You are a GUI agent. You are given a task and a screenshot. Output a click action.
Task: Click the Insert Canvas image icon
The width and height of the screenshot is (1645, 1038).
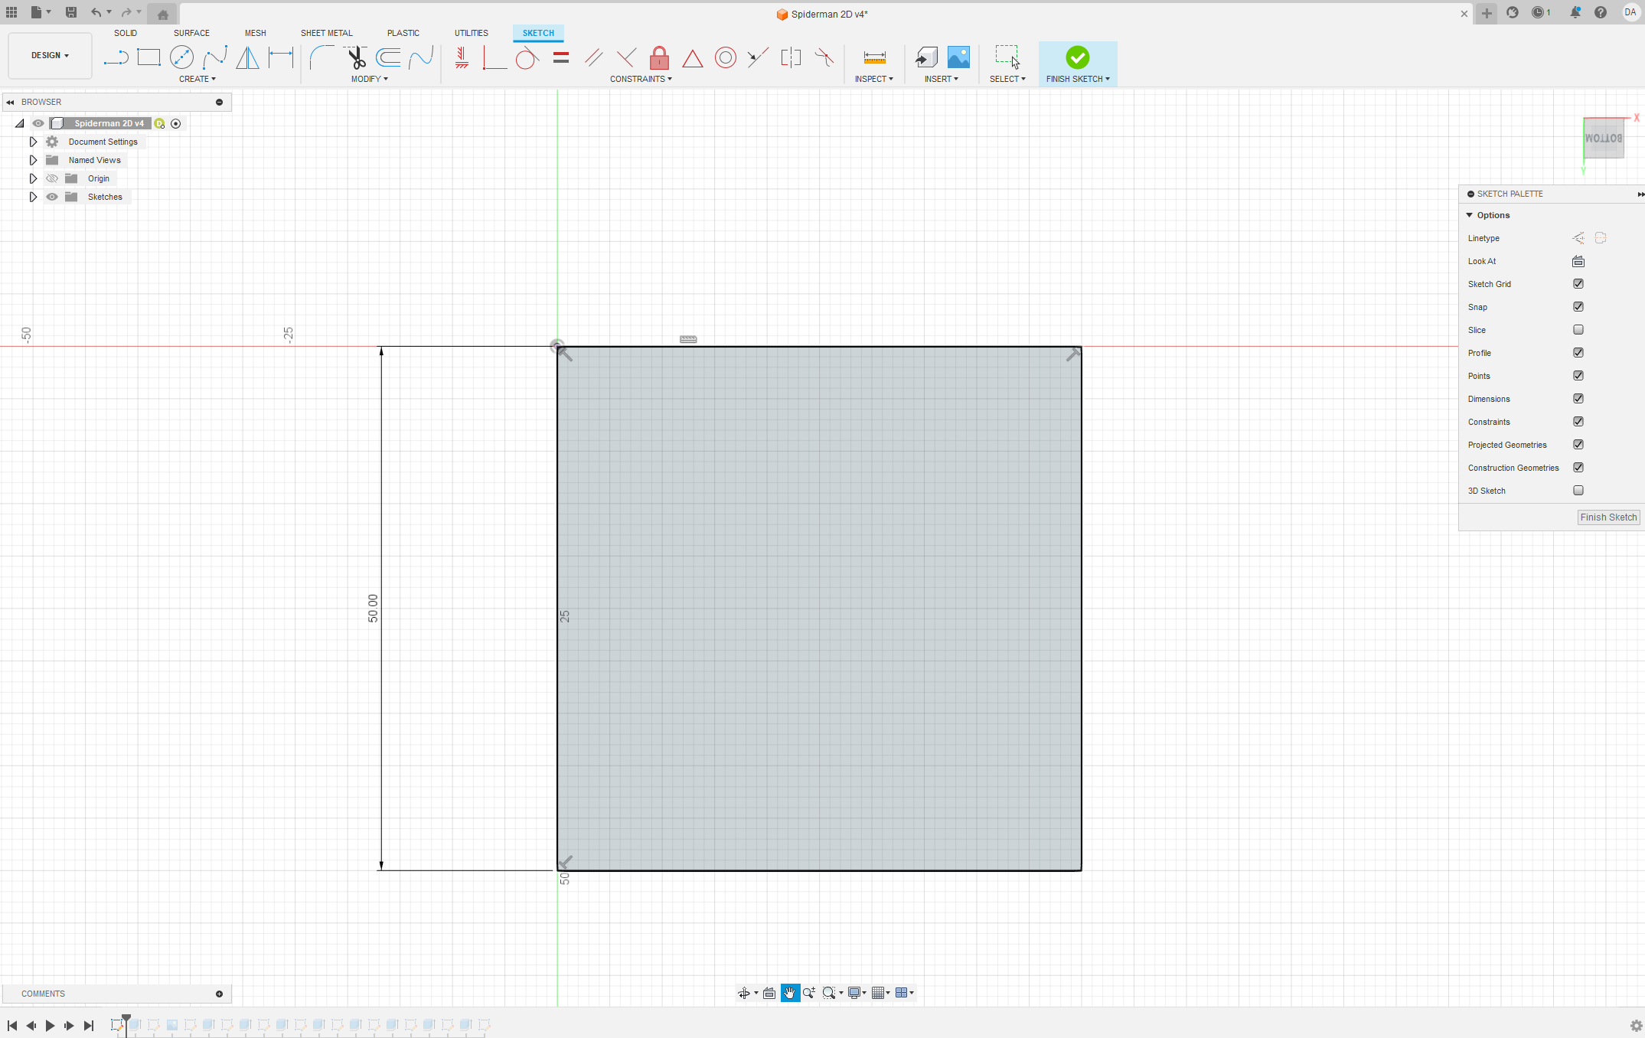coord(958,57)
